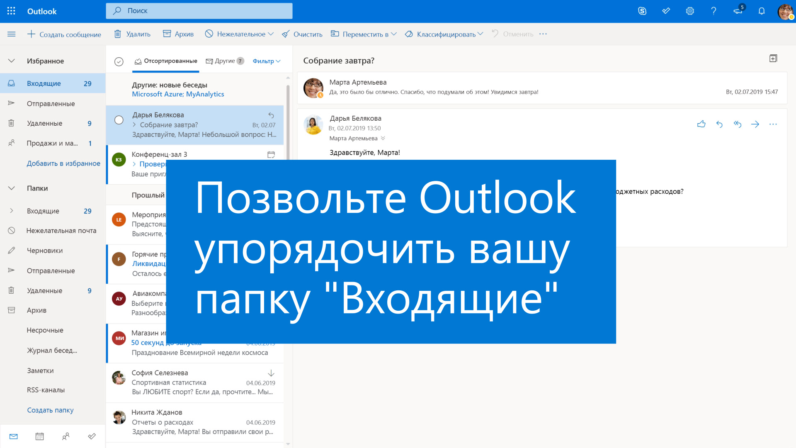This screenshot has height=448, width=796.
Task: Switch to the Mail module icon
Action: coord(14,436)
